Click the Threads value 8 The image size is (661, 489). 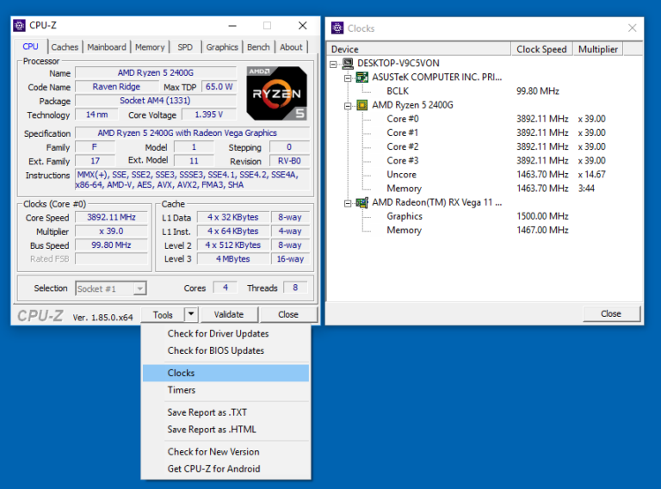pos(295,288)
